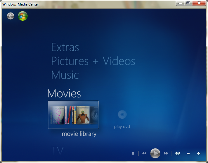Click the fast forward button
This screenshot has height=163, width=208.
[x=166, y=153]
